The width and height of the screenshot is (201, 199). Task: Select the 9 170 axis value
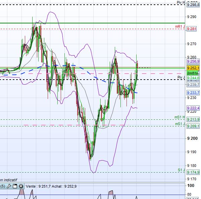tap(192, 179)
